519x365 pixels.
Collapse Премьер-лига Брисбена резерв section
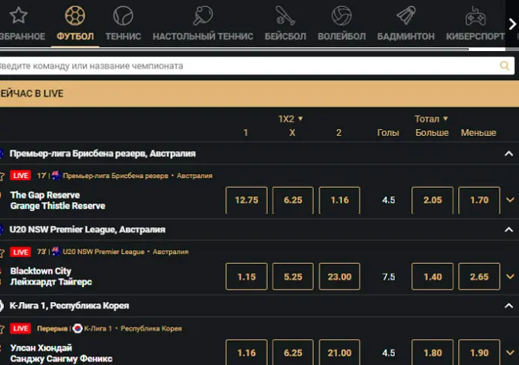click(x=508, y=153)
